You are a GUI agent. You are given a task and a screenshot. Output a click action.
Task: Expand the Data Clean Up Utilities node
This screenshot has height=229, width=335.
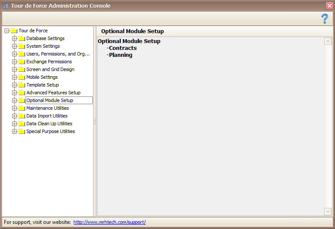(x=14, y=124)
